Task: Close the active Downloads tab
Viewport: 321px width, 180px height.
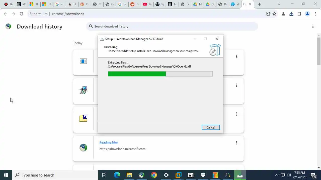Action: [x=250, y=4]
